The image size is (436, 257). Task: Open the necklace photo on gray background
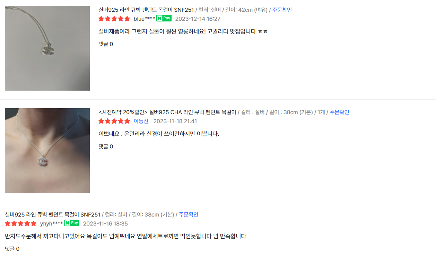click(47, 48)
